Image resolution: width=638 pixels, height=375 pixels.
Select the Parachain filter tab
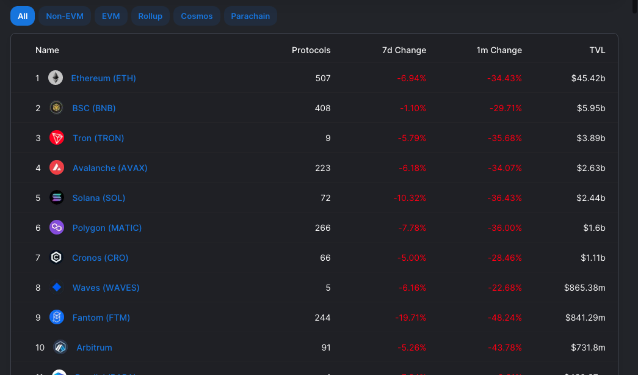tap(250, 16)
